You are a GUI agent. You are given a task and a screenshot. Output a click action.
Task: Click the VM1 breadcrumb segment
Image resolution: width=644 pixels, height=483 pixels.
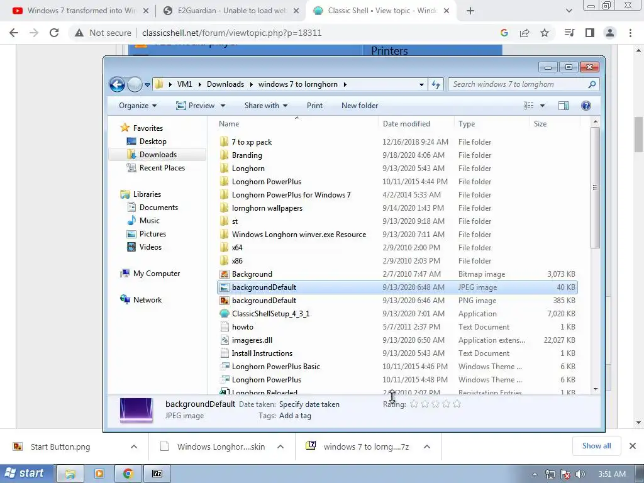click(x=184, y=84)
